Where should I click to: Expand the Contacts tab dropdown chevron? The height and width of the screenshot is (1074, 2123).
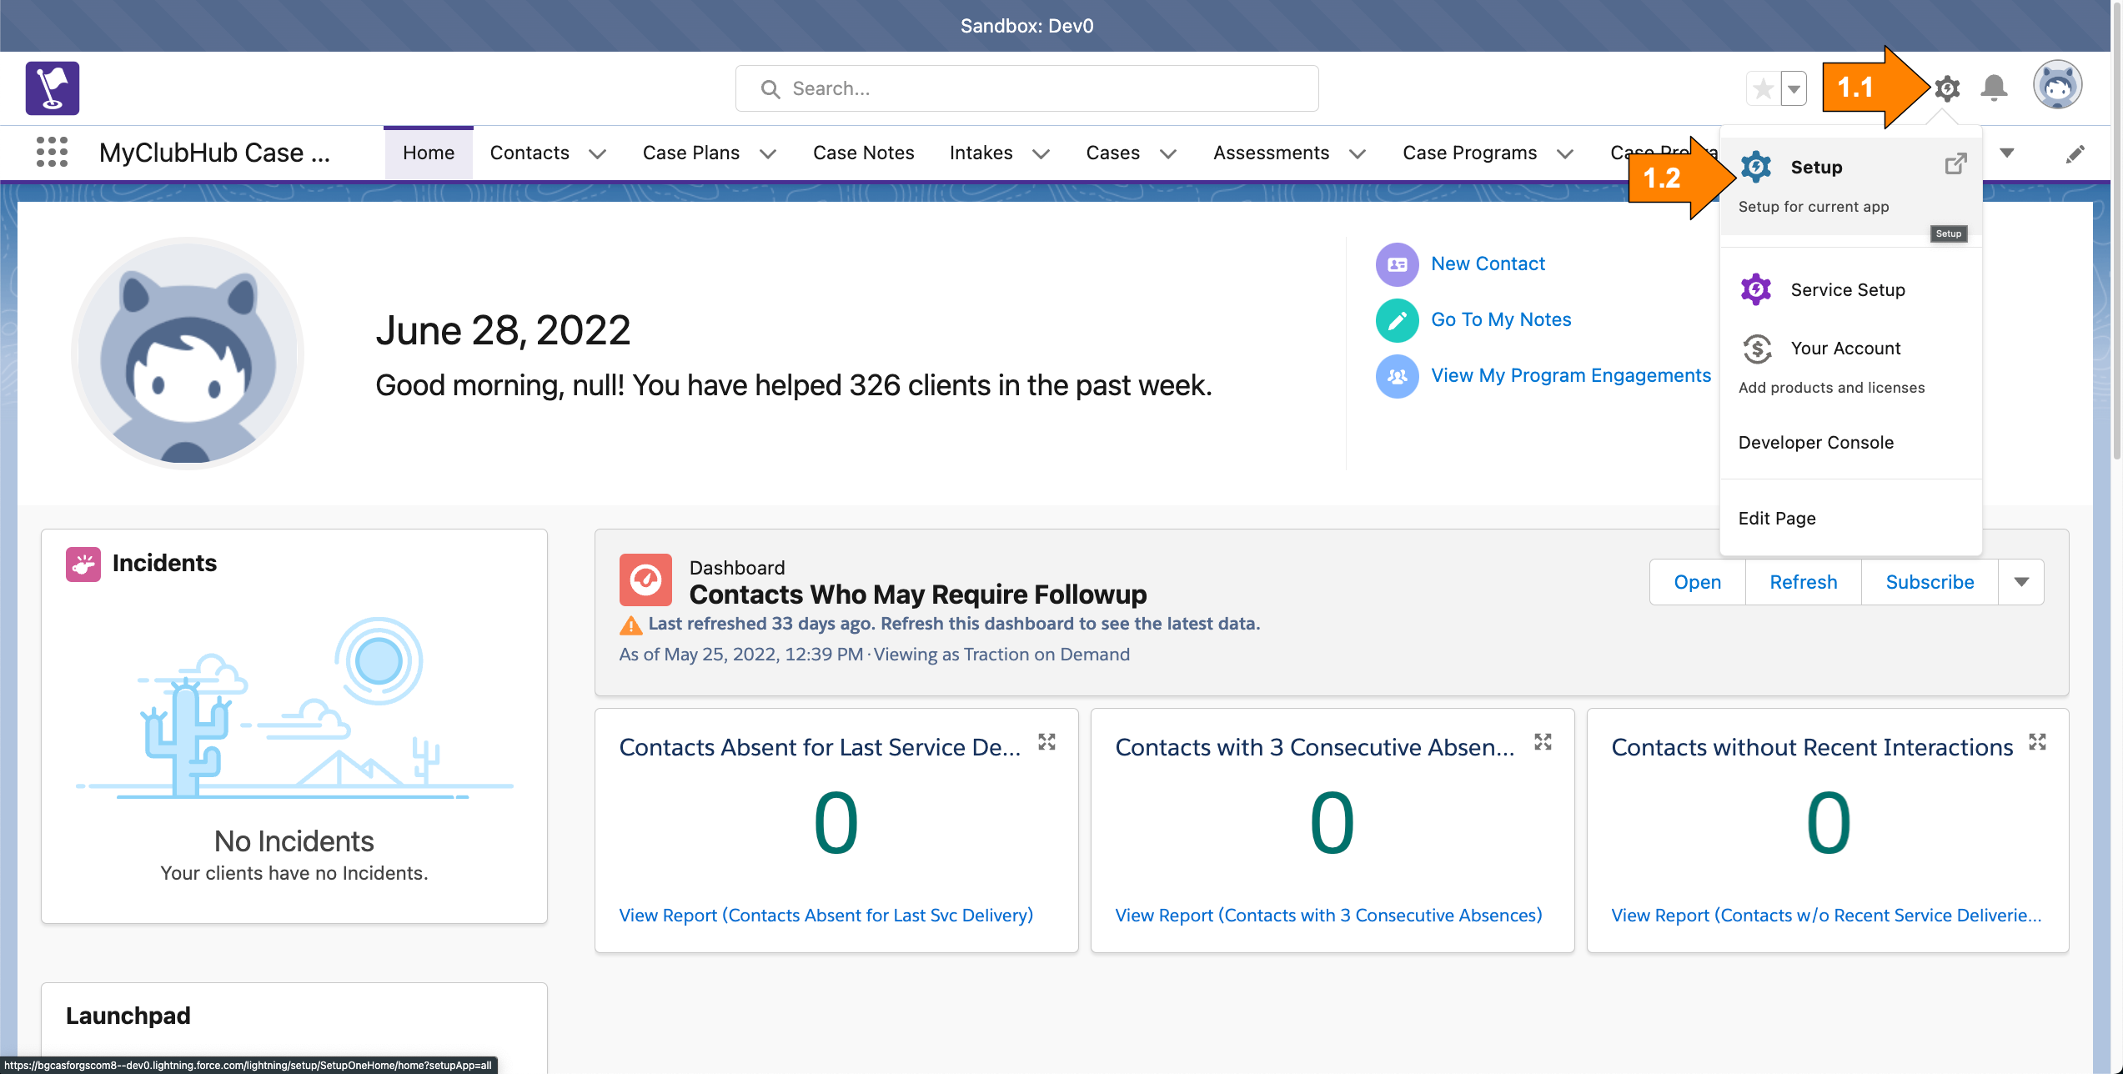click(597, 154)
